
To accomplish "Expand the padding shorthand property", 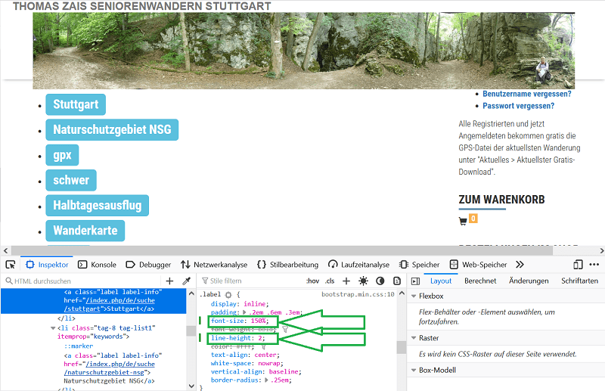I will pyautogui.click(x=244, y=311).
